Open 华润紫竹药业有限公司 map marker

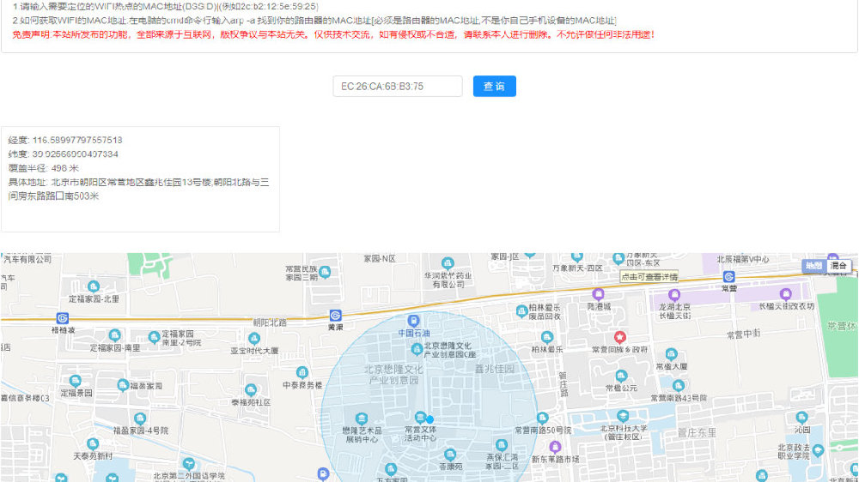[448, 263]
